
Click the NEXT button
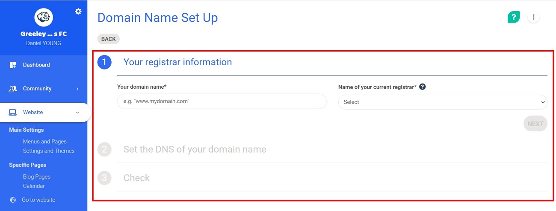(535, 124)
